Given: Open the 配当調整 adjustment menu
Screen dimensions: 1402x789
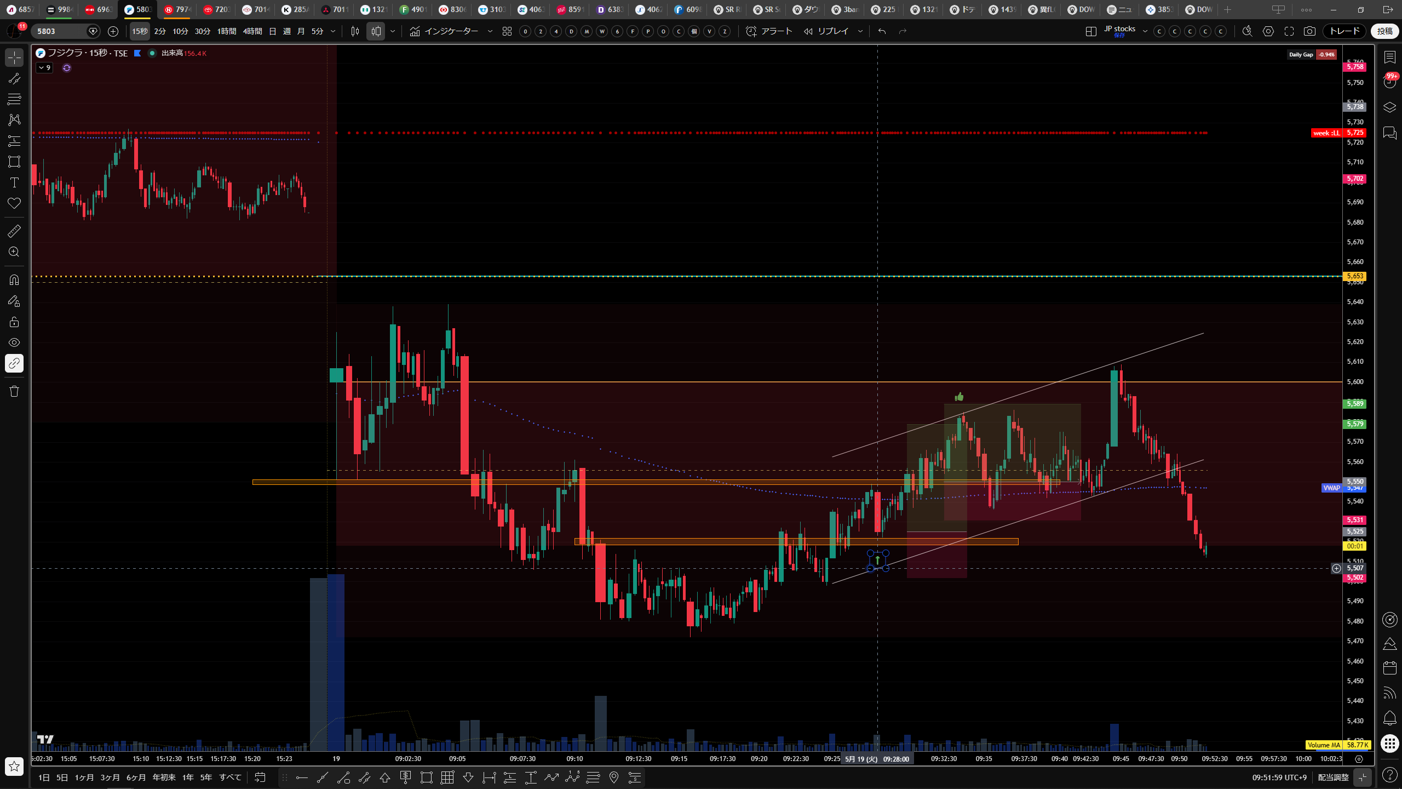Looking at the screenshot, I should [x=1333, y=777].
